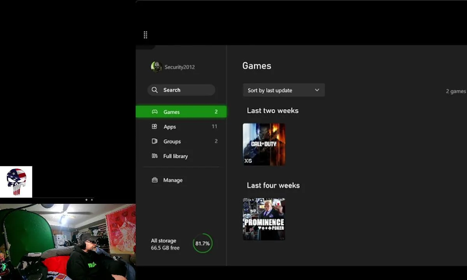
Task: Click the '2 games' count text
Action: point(456,91)
